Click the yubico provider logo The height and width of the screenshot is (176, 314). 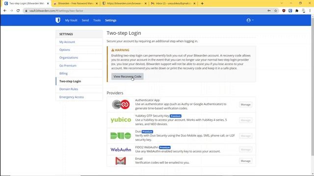pos(121,120)
